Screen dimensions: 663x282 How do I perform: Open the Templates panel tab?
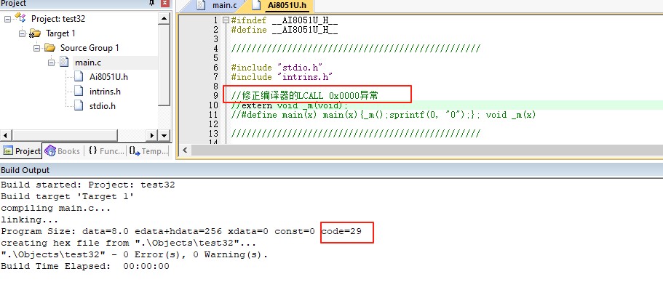point(148,151)
